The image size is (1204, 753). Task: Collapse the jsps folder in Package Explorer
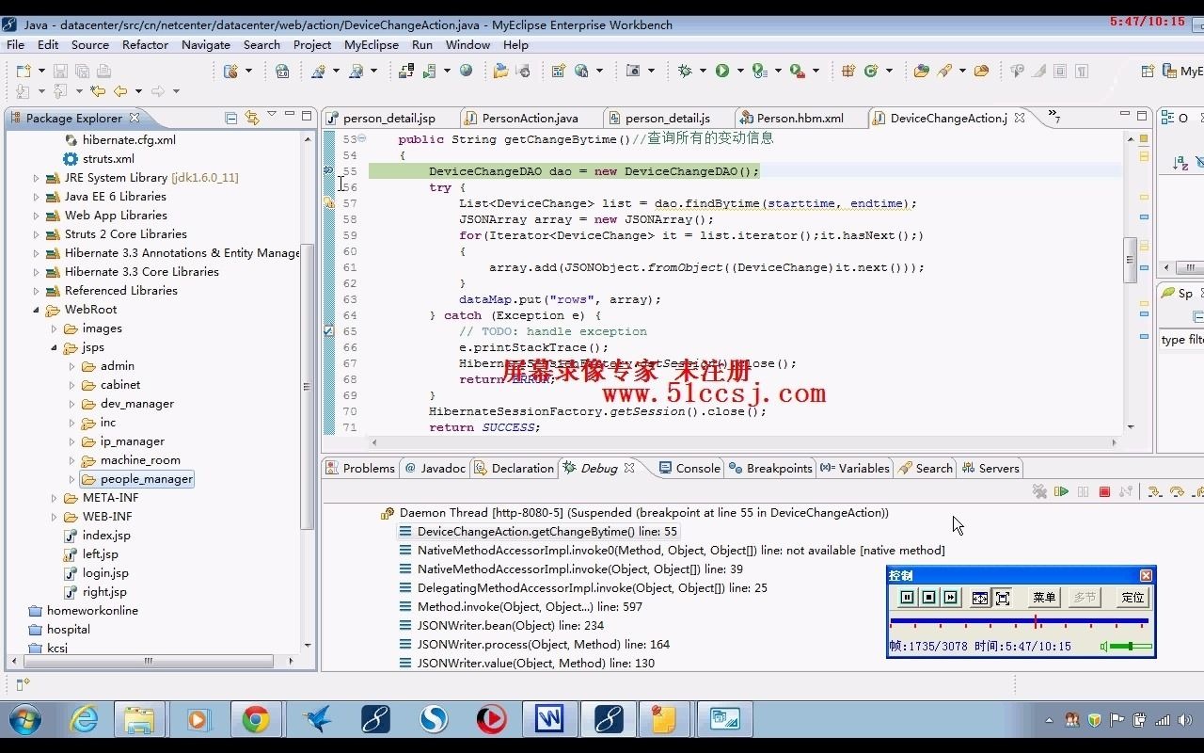[x=55, y=346]
